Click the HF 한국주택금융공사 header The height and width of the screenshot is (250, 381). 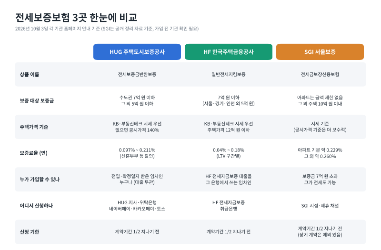tap(229, 52)
